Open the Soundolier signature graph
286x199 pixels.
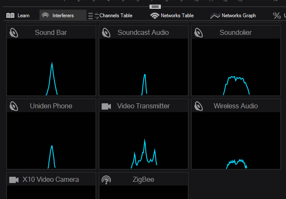pyautogui.click(x=236, y=67)
